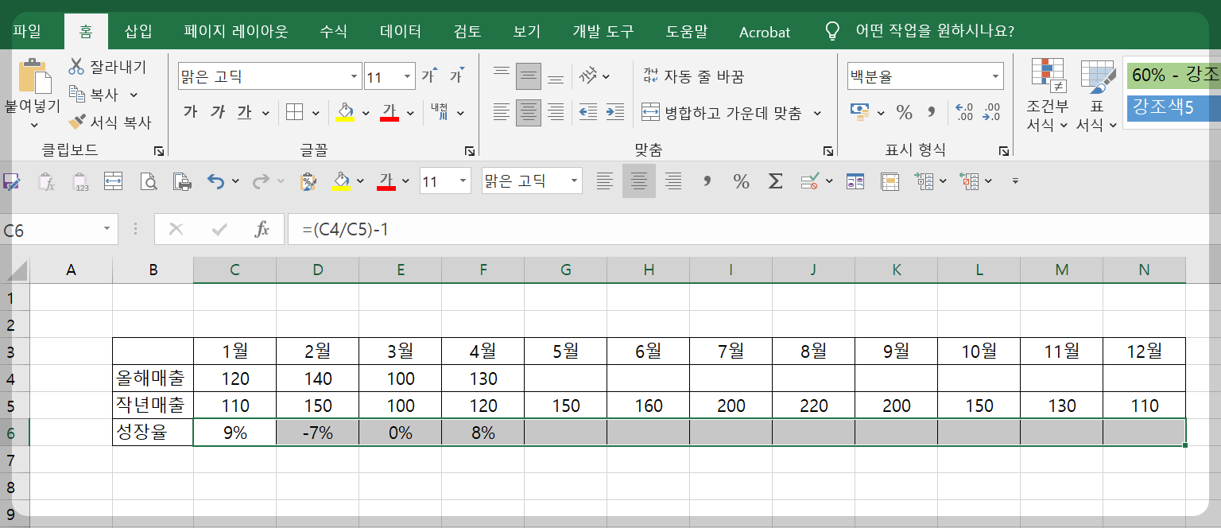1221x528 pixels.
Task: Switch to the 삽입 (Insert) tab
Action: pyautogui.click(x=138, y=32)
